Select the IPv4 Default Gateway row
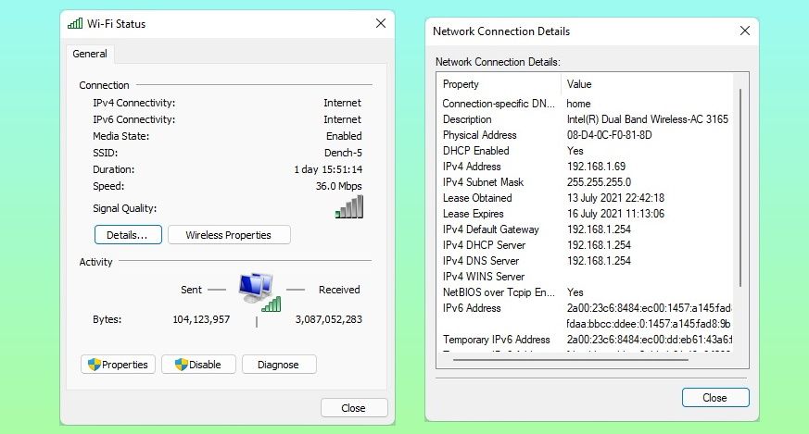Image resolution: width=809 pixels, height=434 pixels. [490, 229]
